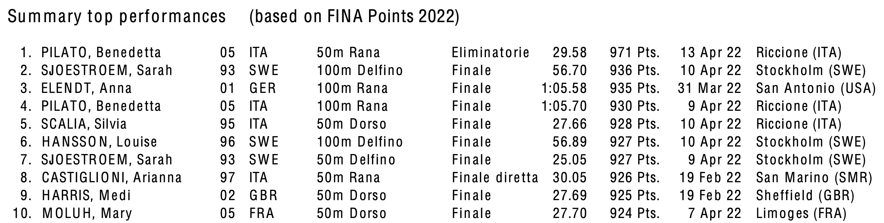Screen dimensions: 884x223
Task: Click CASTIGLIONI, Arianna name
Action: pos(112,178)
